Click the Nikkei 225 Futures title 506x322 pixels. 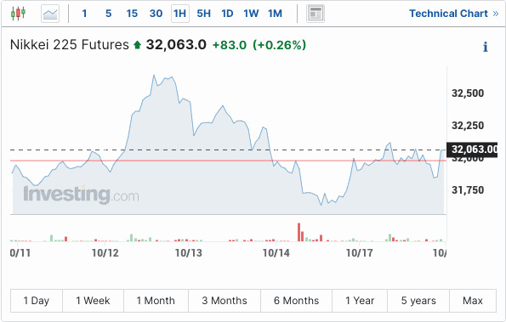coord(70,45)
